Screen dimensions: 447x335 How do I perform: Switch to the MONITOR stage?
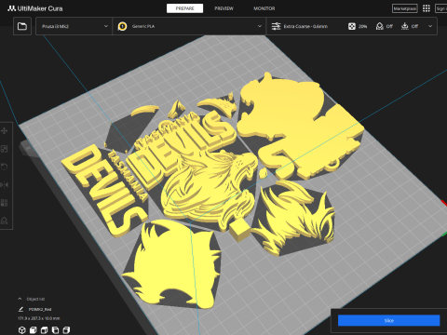pos(264,8)
